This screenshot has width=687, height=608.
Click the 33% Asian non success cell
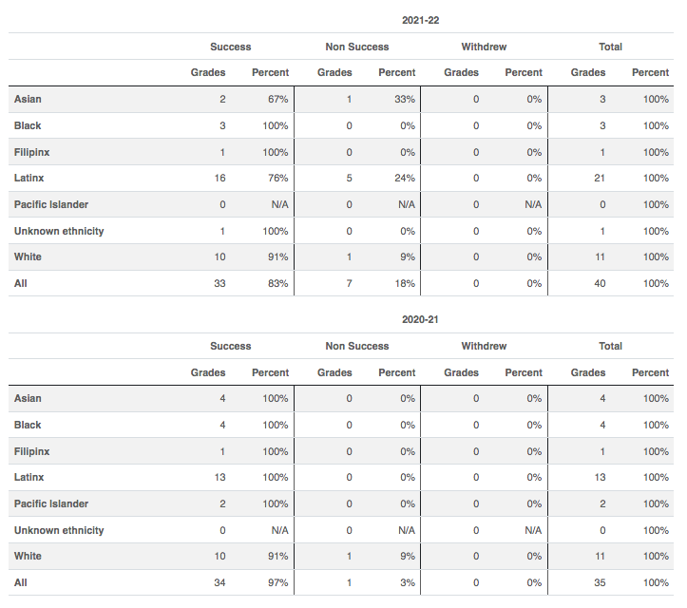(x=406, y=100)
